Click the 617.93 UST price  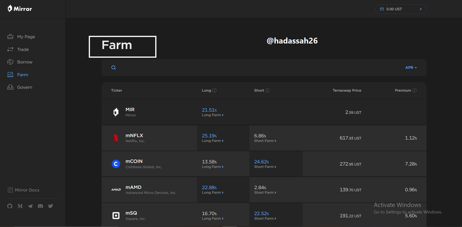pyautogui.click(x=350, y=138)
